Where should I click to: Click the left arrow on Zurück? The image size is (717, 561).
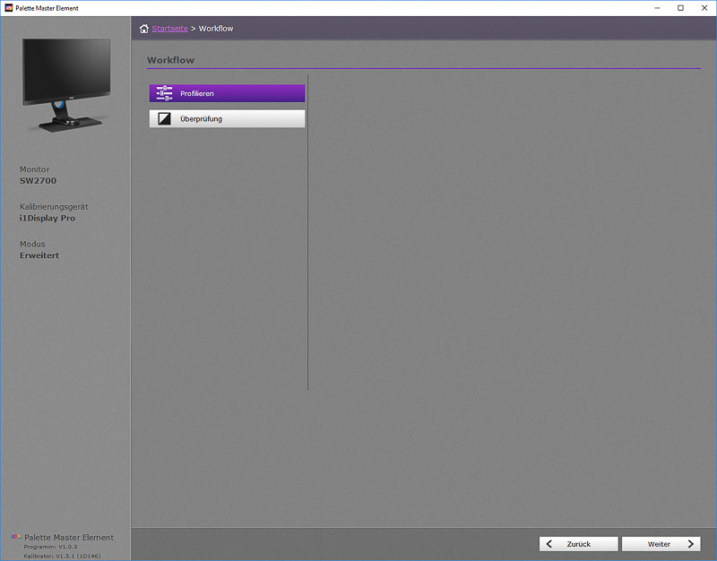pos(549,544)
